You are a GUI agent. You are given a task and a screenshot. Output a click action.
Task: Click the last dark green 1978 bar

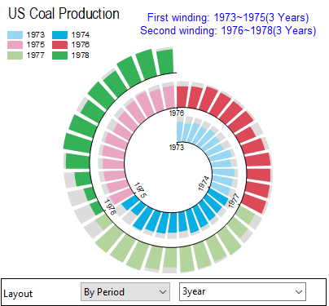[x=165, y=61]
